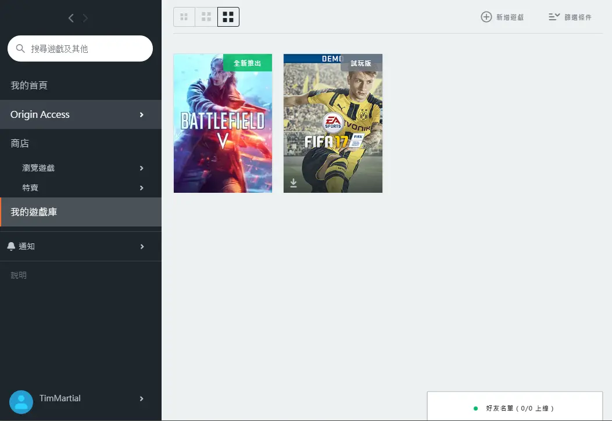612x421 pixels.
Task: Click the green online status dot
Action: point(475,409)
